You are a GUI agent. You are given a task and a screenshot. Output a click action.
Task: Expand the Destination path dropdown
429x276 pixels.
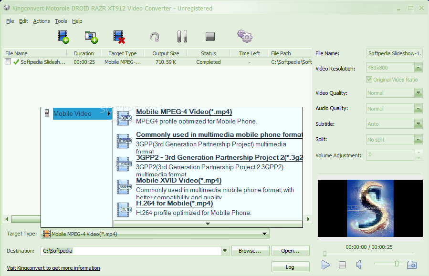point(225,251)
